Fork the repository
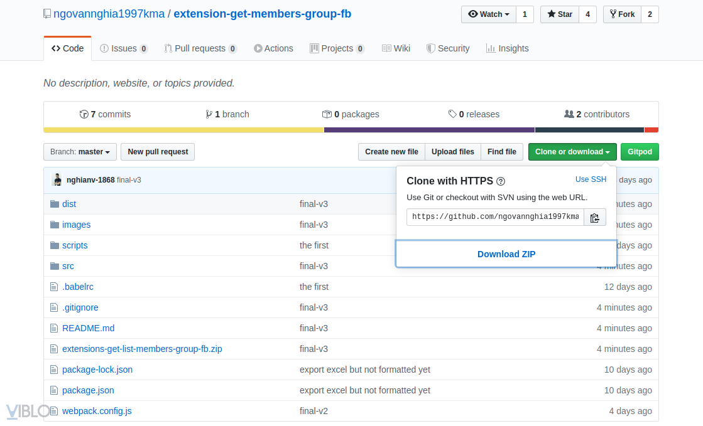 621,14
